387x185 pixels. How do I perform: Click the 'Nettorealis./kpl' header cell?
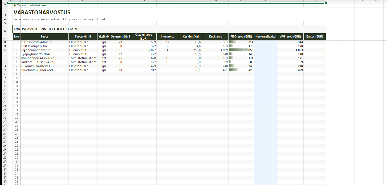(266, 37)
